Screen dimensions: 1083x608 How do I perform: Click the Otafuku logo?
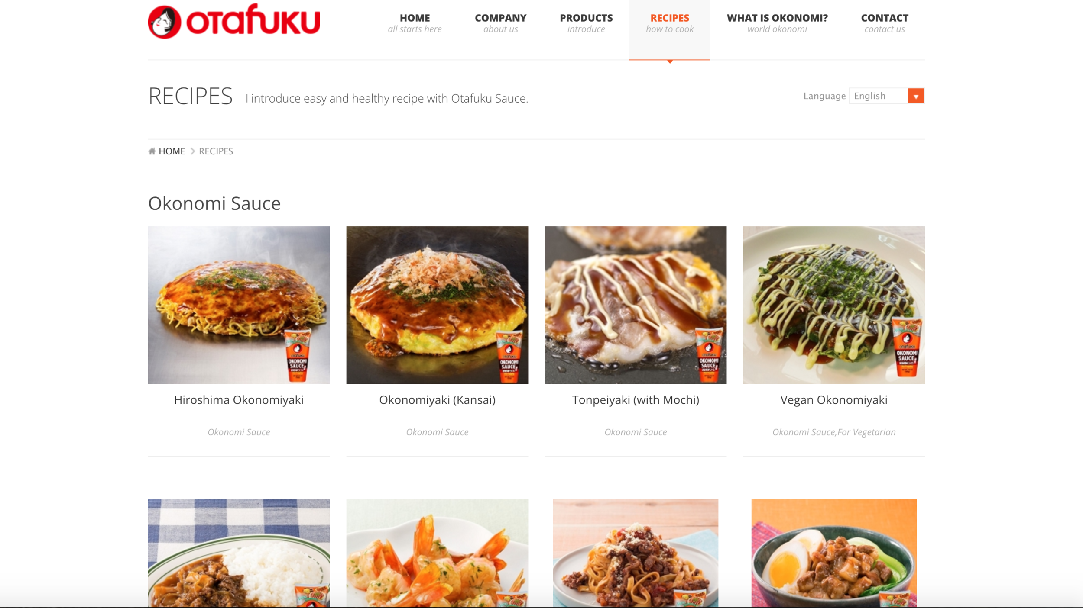[x=234, y=21]
